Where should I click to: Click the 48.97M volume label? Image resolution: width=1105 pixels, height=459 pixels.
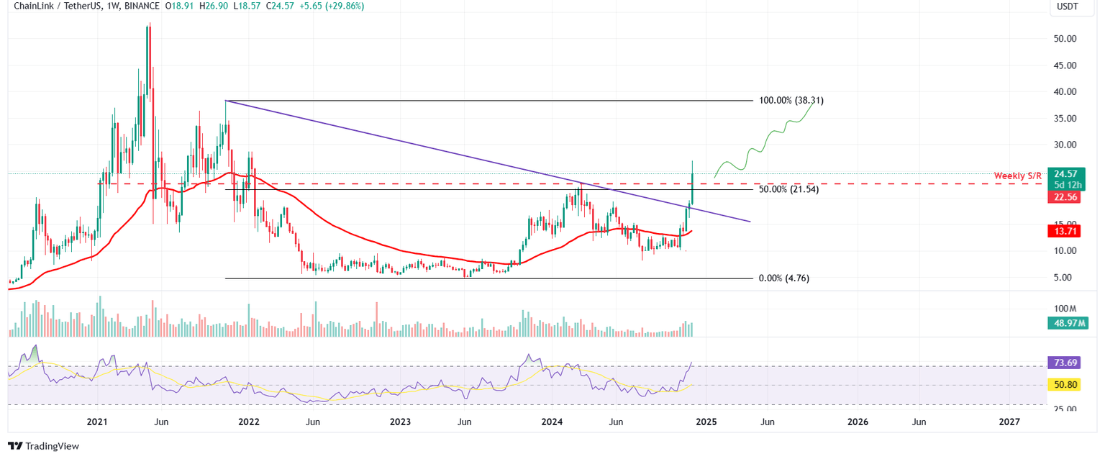(1068, 324)
